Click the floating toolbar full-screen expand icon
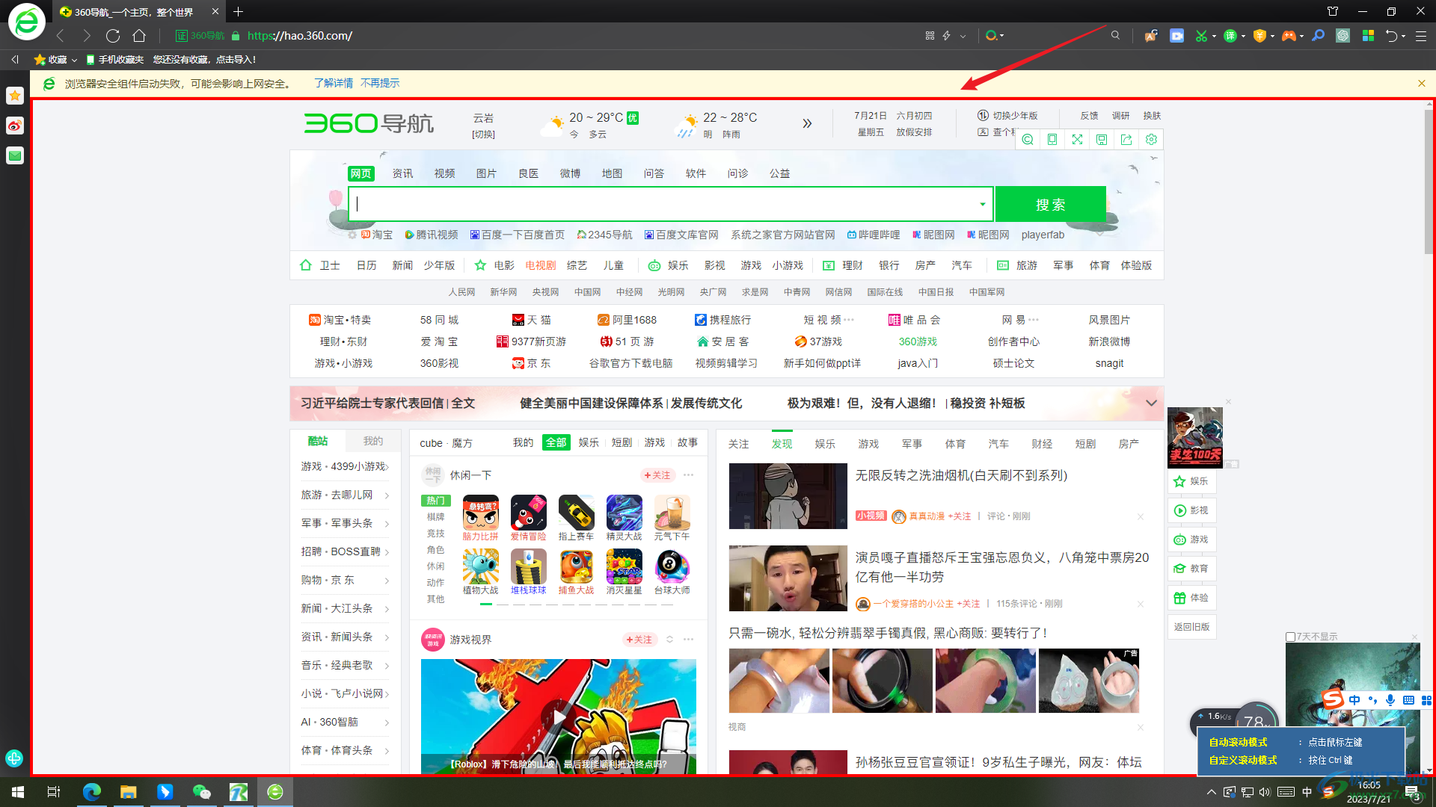Image resolution: width=1436 pixels, height=807 pixels. click(x=1077, y=140)
